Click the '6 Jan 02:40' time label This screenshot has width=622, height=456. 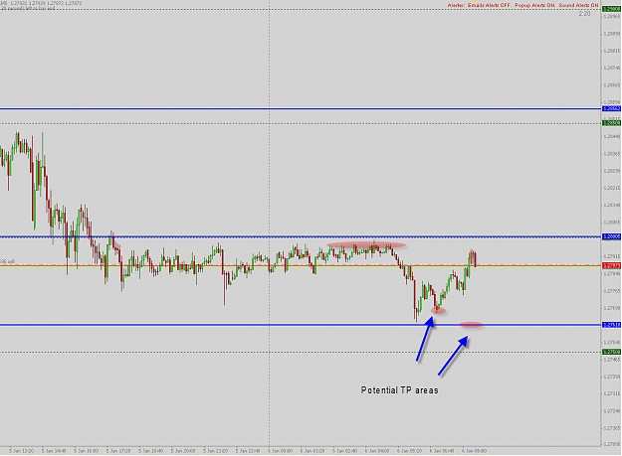[x=344, y=451]
